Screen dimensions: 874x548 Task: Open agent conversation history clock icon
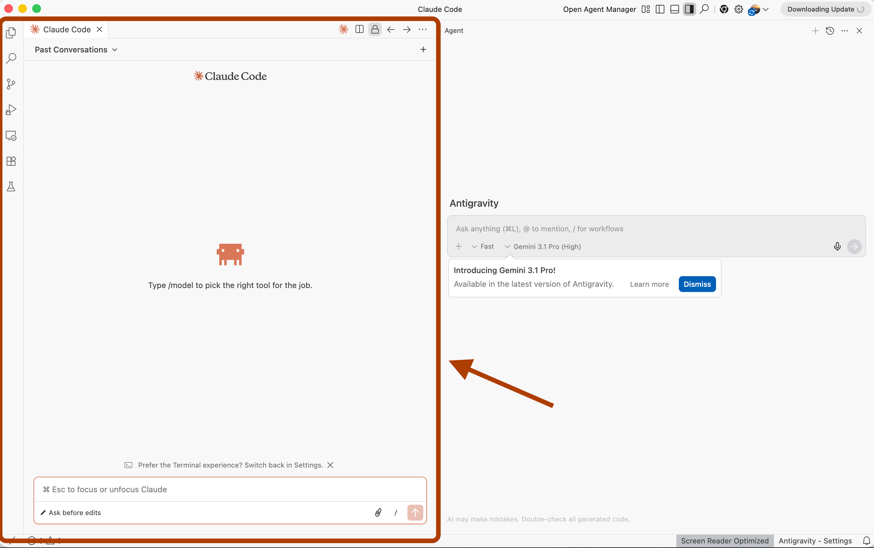(x=830, y=31)
